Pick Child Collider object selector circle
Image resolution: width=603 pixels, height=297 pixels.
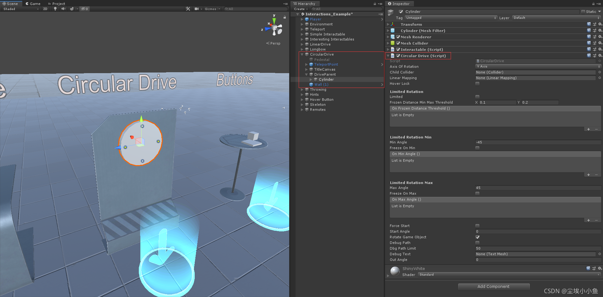pos(600,72)
